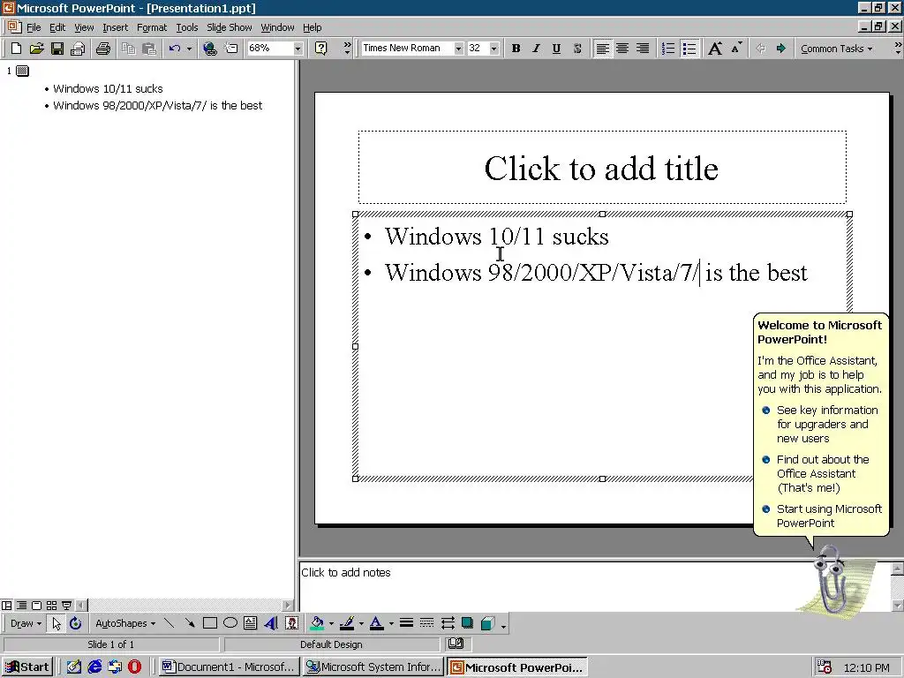904x678 pixels.
Task: Center align the text
Action: tap(622, 49)
